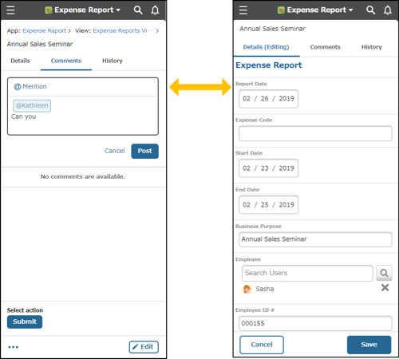Switch to the History tab on left
The image size is (399, 359).
pyautogui.click(x=113, y=61)
